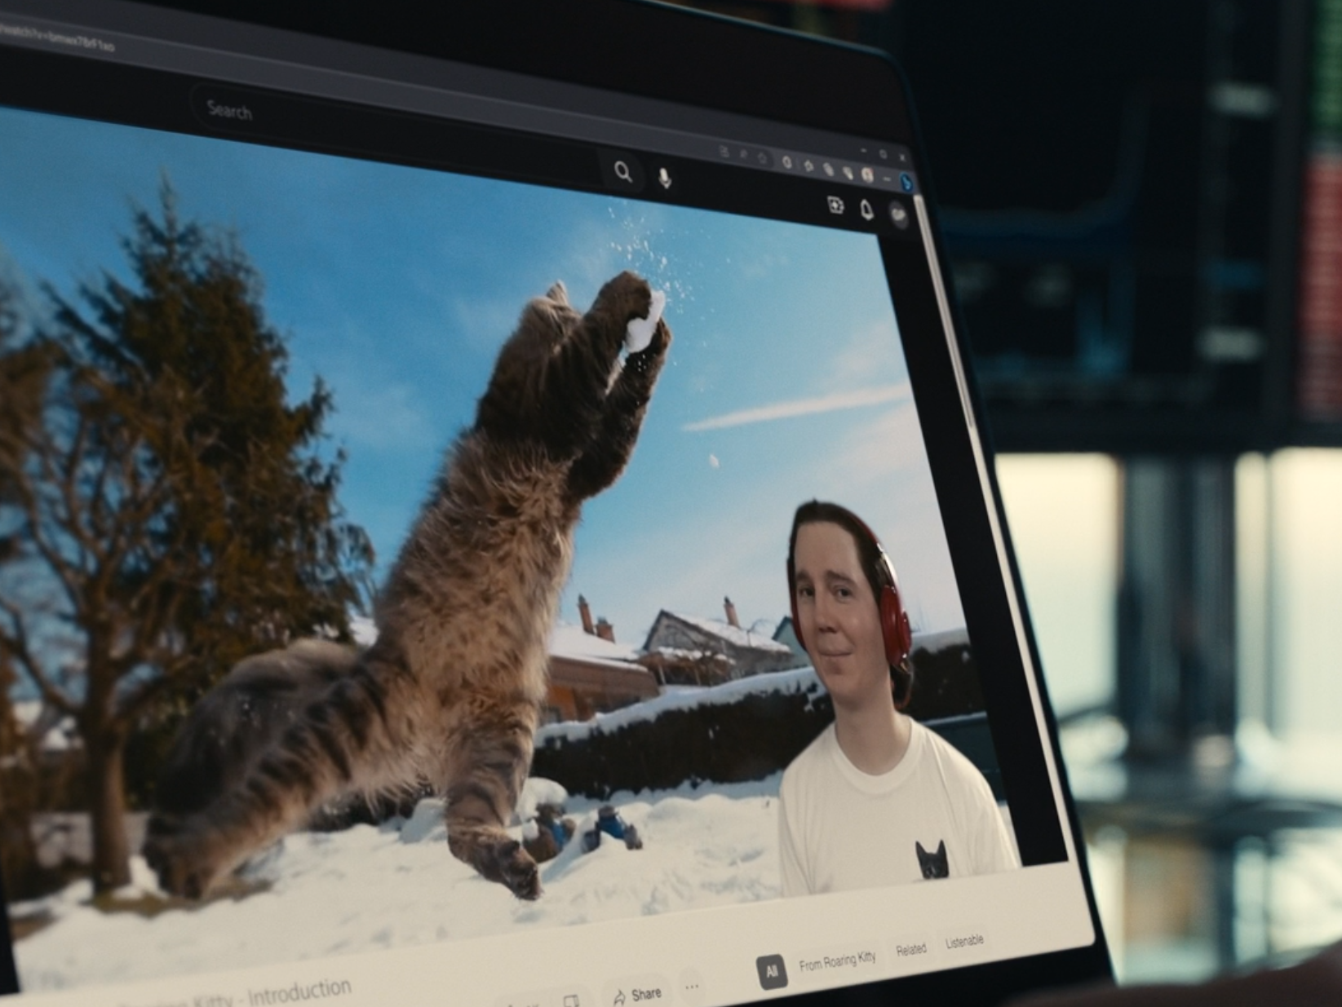Open the three-dot more actions menu
The image size is (1342, 1007).
click(692, 987)
